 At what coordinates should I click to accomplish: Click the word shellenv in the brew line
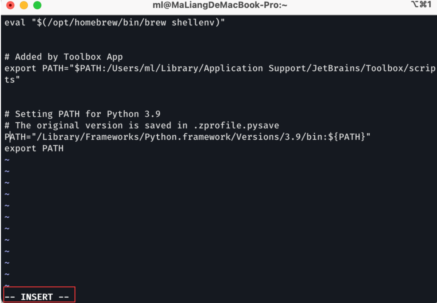193,22
